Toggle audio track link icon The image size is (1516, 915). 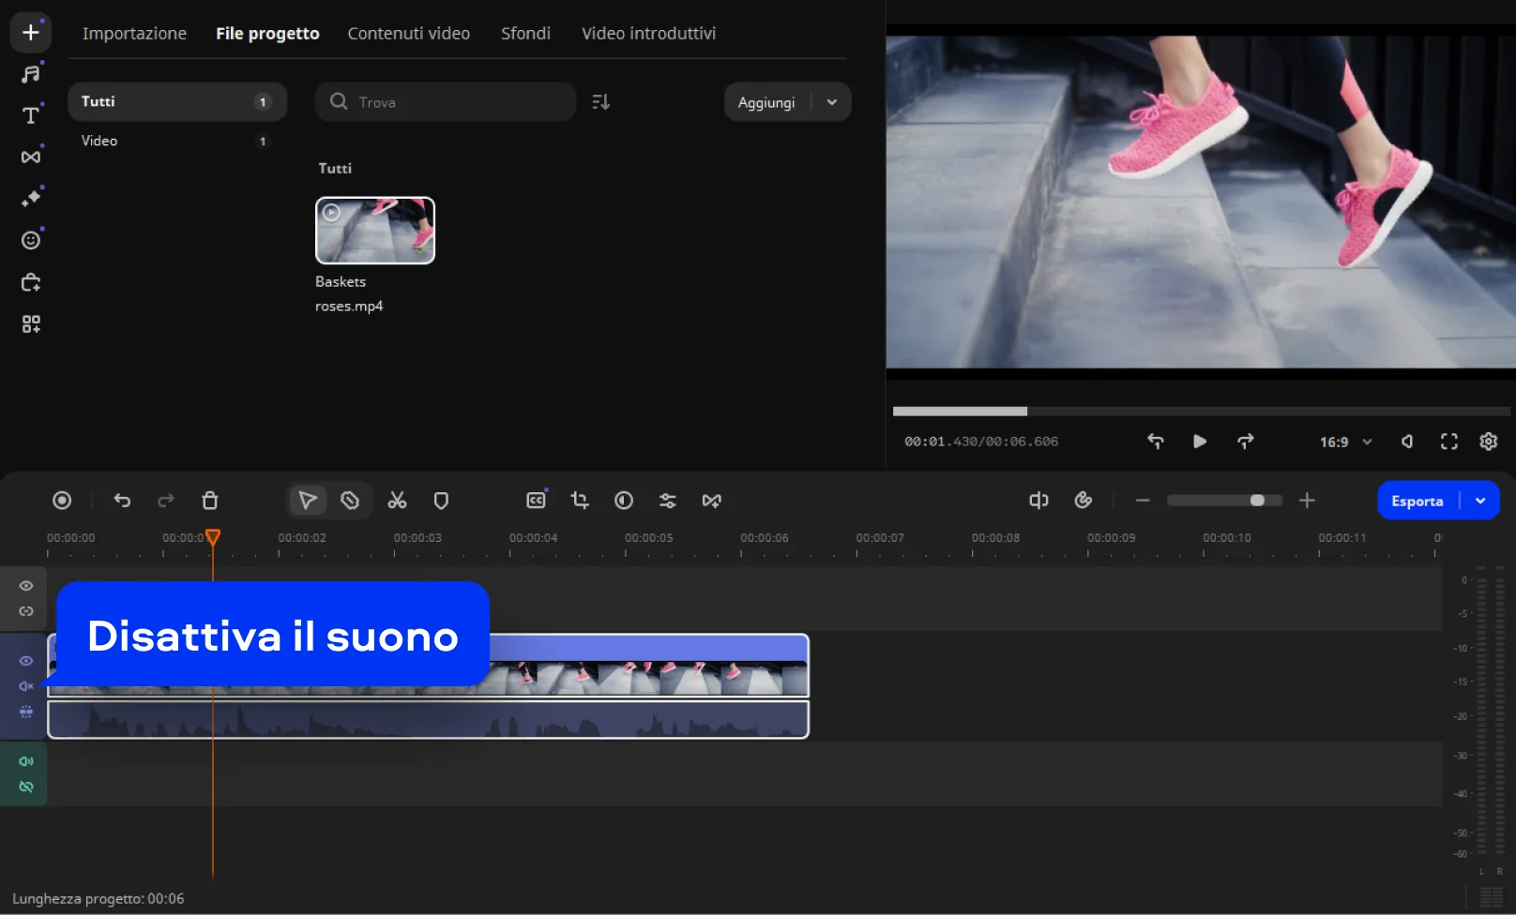point(26,787)
